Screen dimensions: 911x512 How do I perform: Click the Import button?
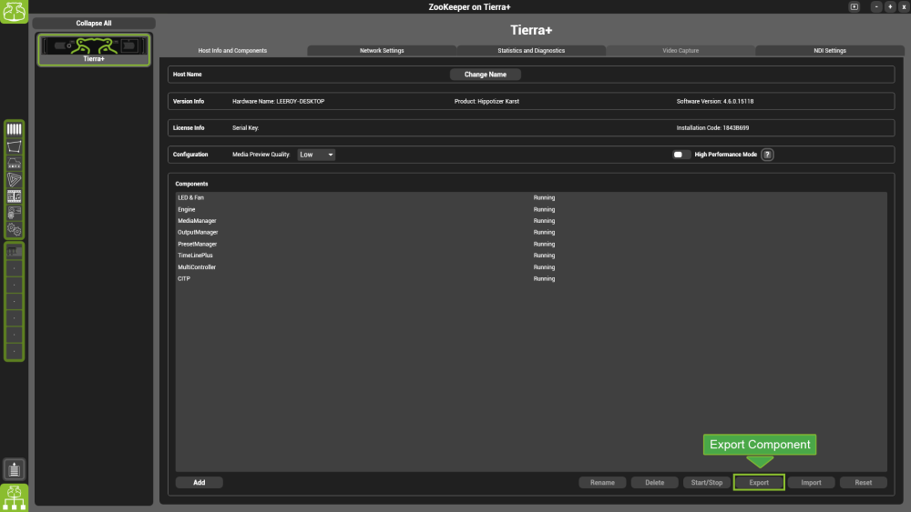[x=811, y=482]
